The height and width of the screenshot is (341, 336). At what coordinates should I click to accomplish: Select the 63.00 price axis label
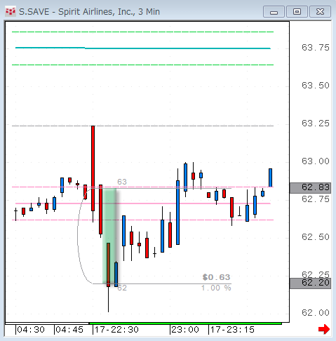(316, 161)
